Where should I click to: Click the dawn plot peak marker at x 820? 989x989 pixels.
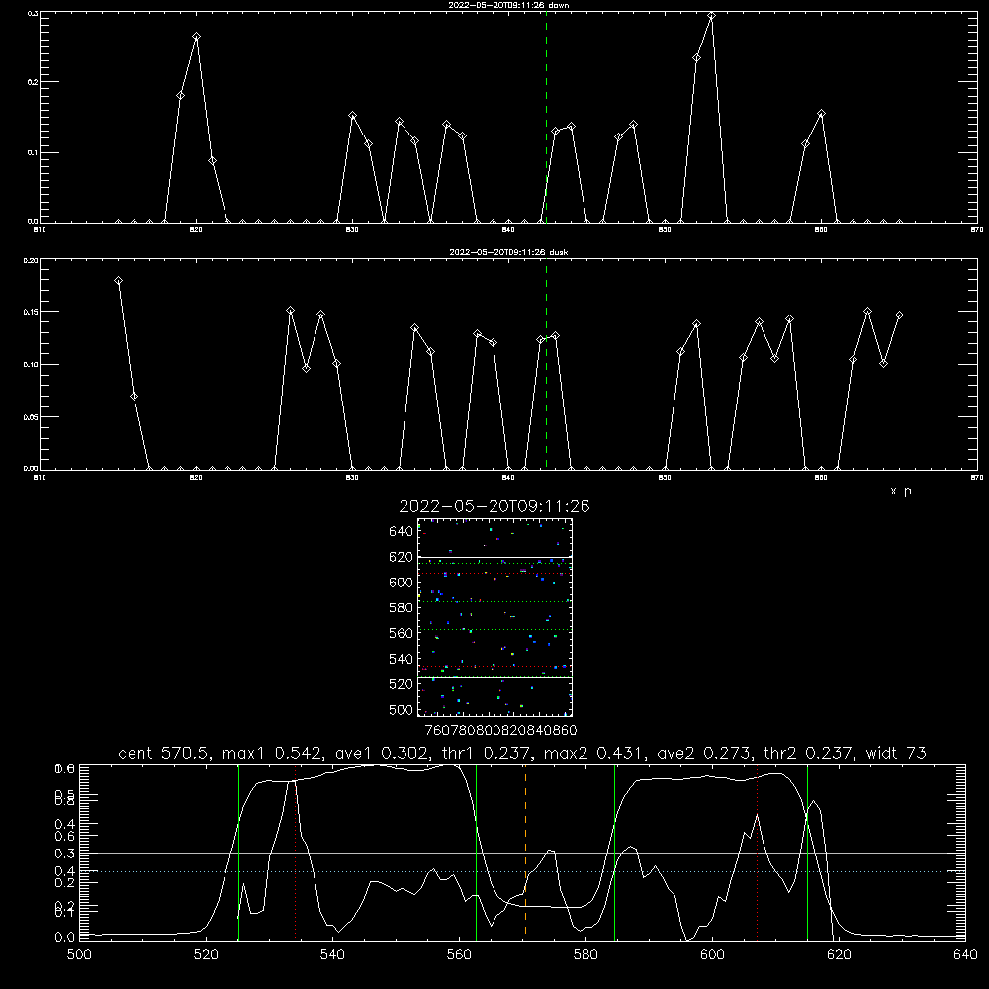click(196, 37)
